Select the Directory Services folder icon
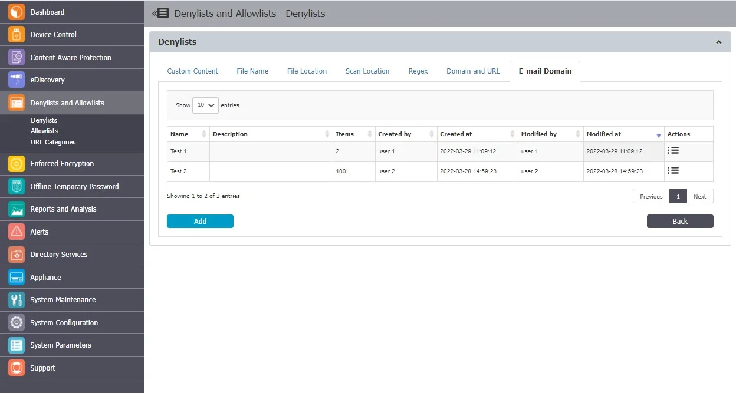 click(17, 254)
